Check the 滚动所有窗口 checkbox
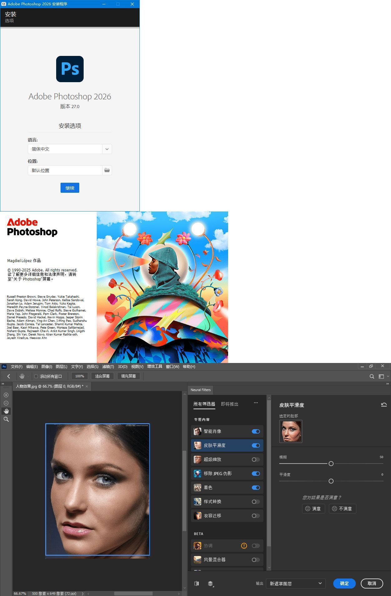This screenshot has height=596, width=391. coord(36,376)
